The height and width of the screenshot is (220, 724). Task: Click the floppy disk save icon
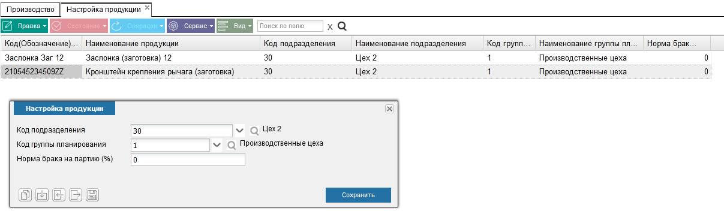tap(92, 195)
